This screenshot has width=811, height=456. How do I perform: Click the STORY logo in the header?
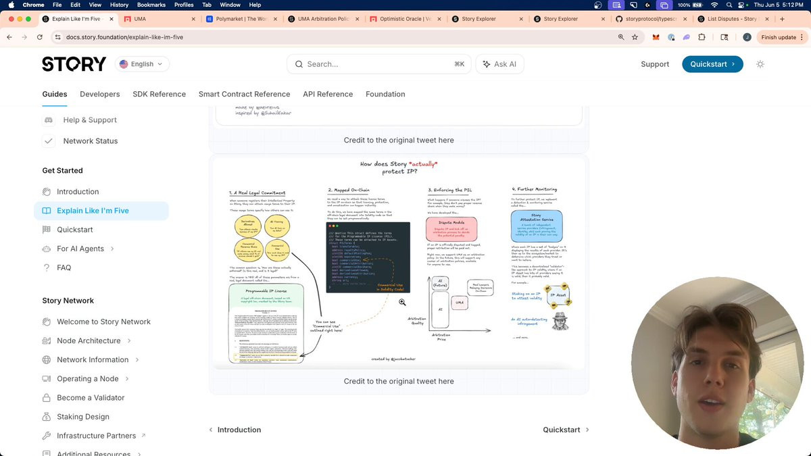(74, 64)
